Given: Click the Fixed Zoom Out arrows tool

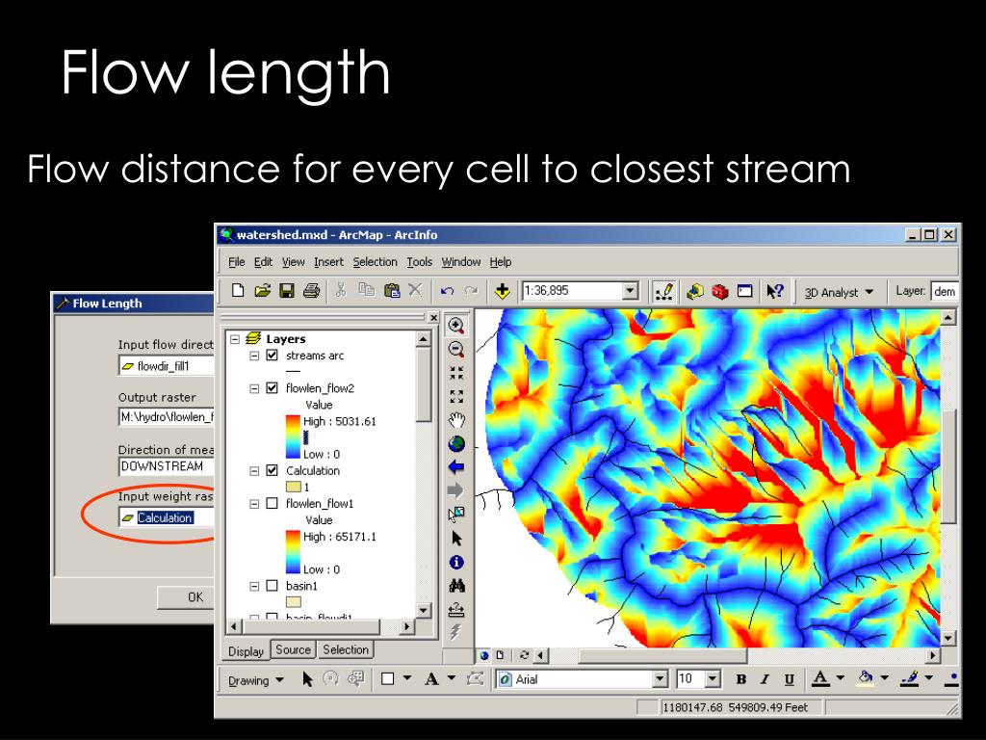Looking at the screenshot, I should [x=456, y=396].
